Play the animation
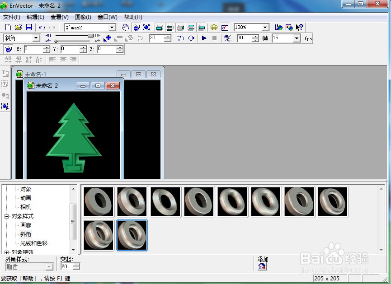Viewport: 391px width, 284px height. pyautogui.click(x=204, y=38)
